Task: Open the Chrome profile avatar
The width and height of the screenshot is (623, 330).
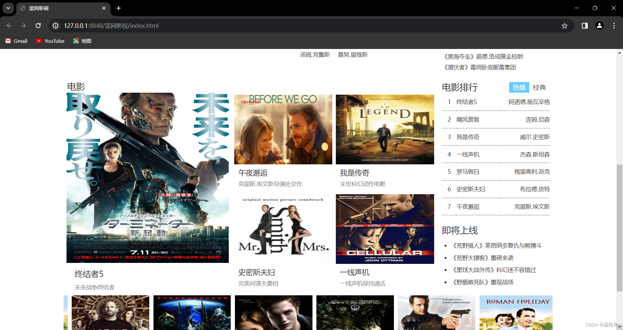Action: click(599, 26)
